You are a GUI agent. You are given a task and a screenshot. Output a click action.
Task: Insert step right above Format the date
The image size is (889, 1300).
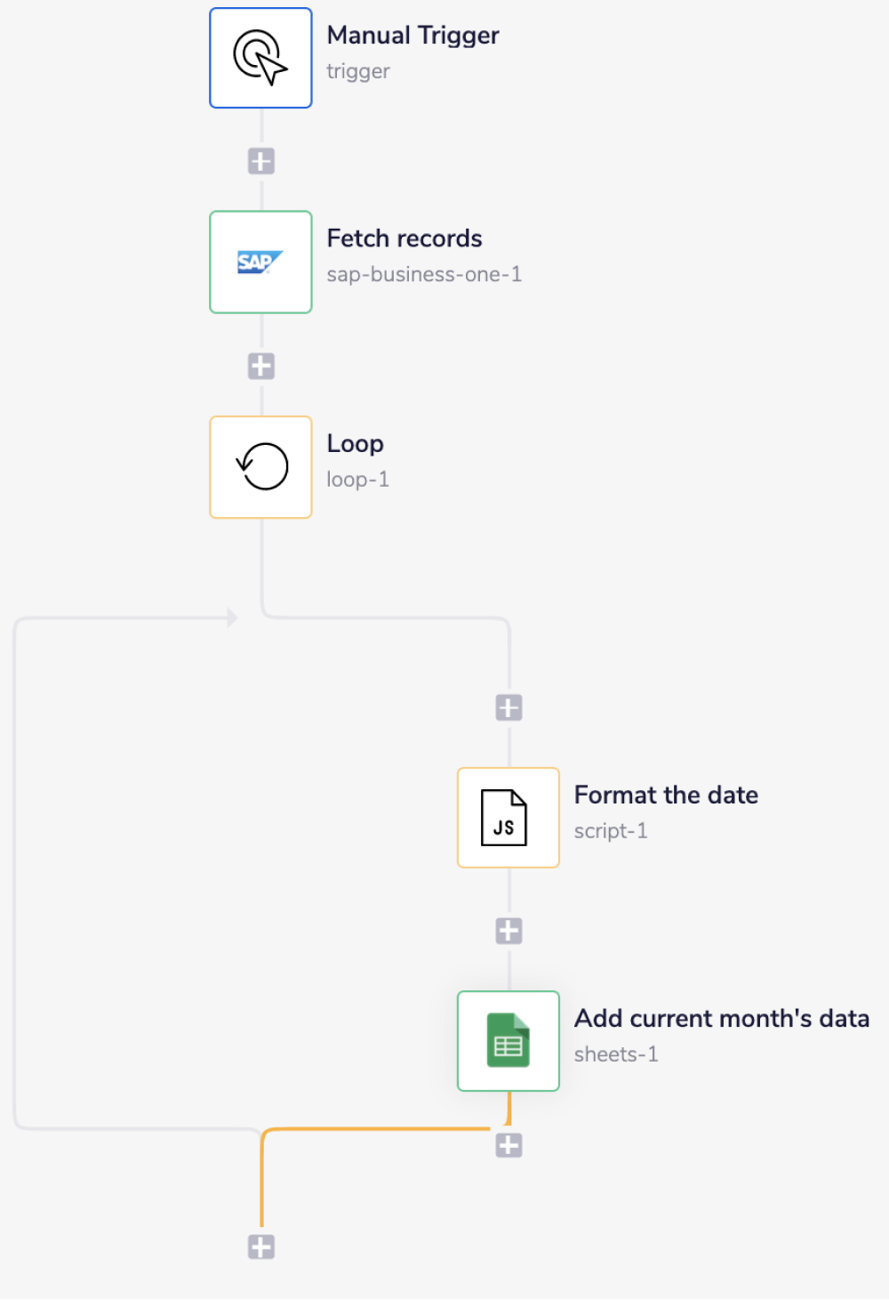click(x=509, y=708)
